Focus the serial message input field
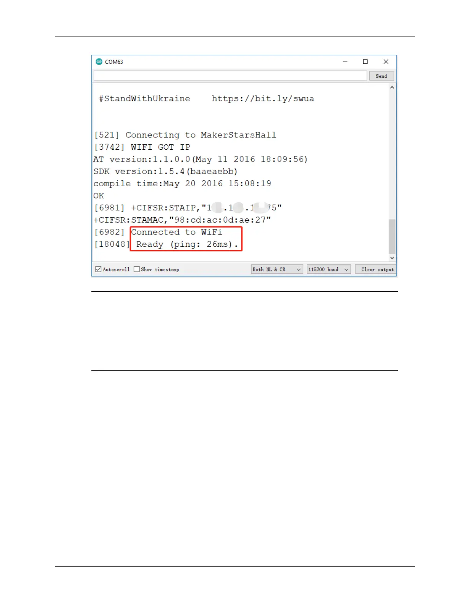The width and height of the screenshot is (470, 608). point(230,76)
